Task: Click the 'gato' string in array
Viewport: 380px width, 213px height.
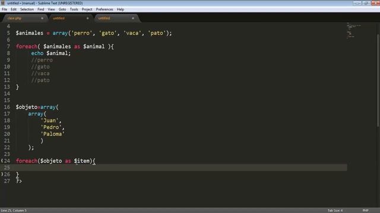Action: (108, 33)
